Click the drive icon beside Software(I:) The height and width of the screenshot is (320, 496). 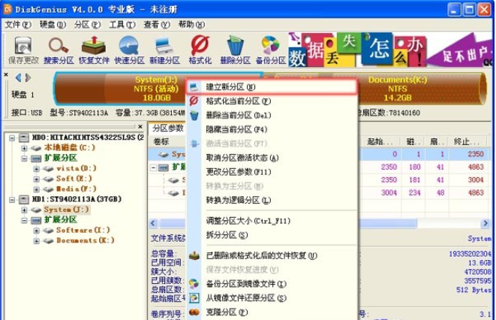(48, 231)
